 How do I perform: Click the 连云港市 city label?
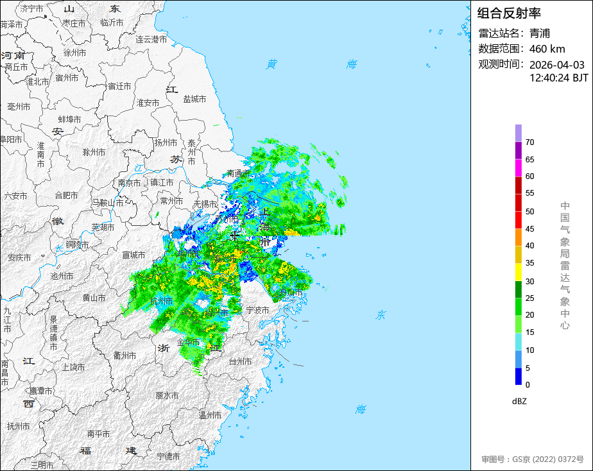[151, 39]
